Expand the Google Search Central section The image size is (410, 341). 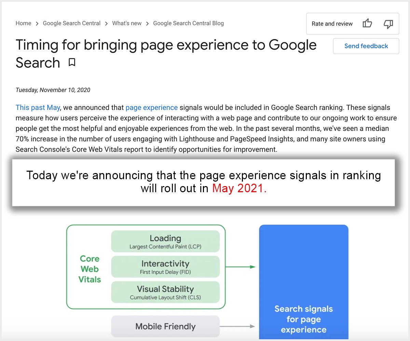72,23
